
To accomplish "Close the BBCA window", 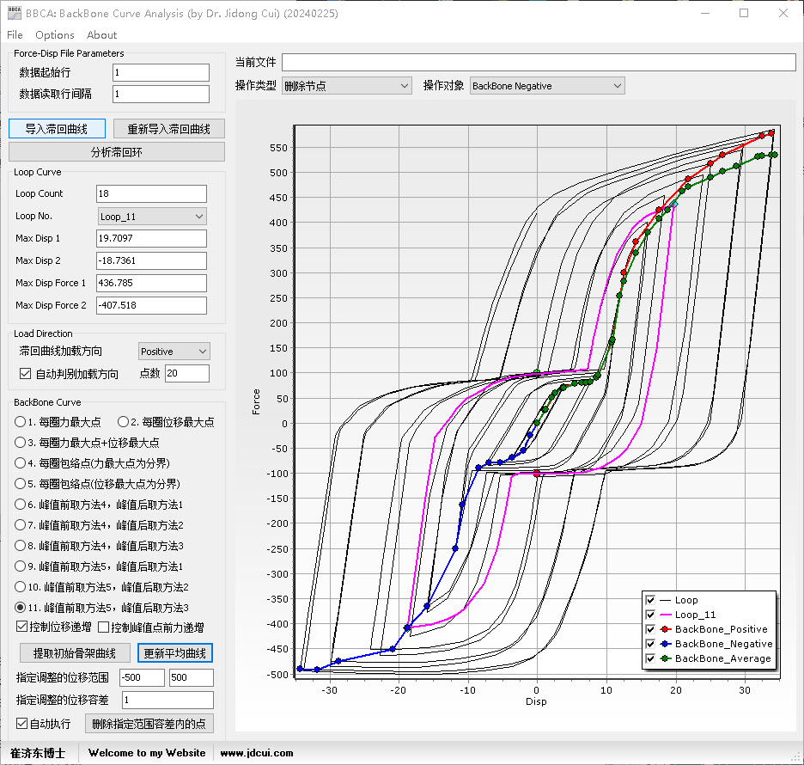I will click(x=783, y=13).
